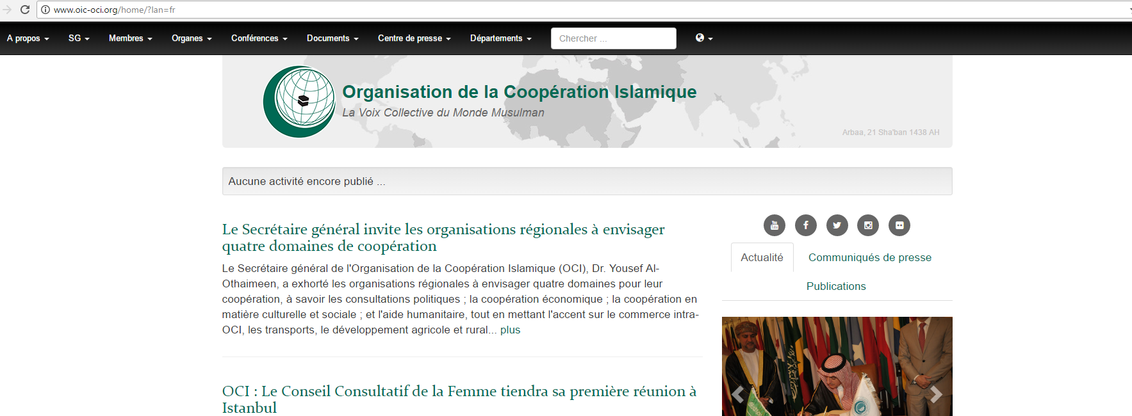
Task: Click the OIC globe crescent logo
Action: (x=299, y=102)
